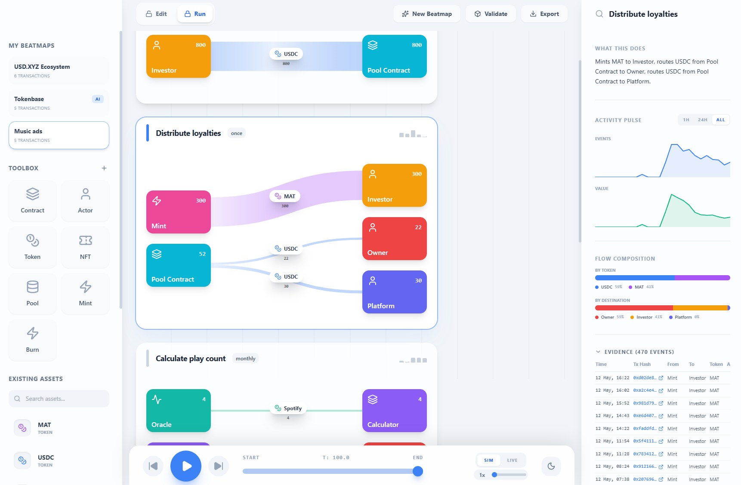This screenshot has width=741, height=485.
Task: Click the New Beatmap button
Action: click(426, 14)
